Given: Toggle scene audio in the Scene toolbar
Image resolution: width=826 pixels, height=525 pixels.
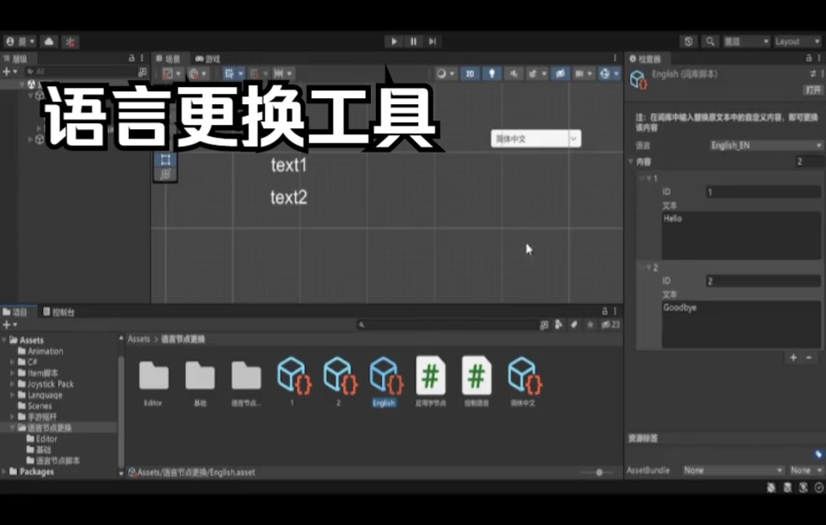Looking at the screenshot, I should [513, 74].
